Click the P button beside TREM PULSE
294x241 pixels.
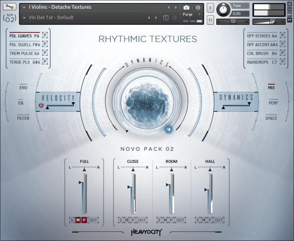45,53
